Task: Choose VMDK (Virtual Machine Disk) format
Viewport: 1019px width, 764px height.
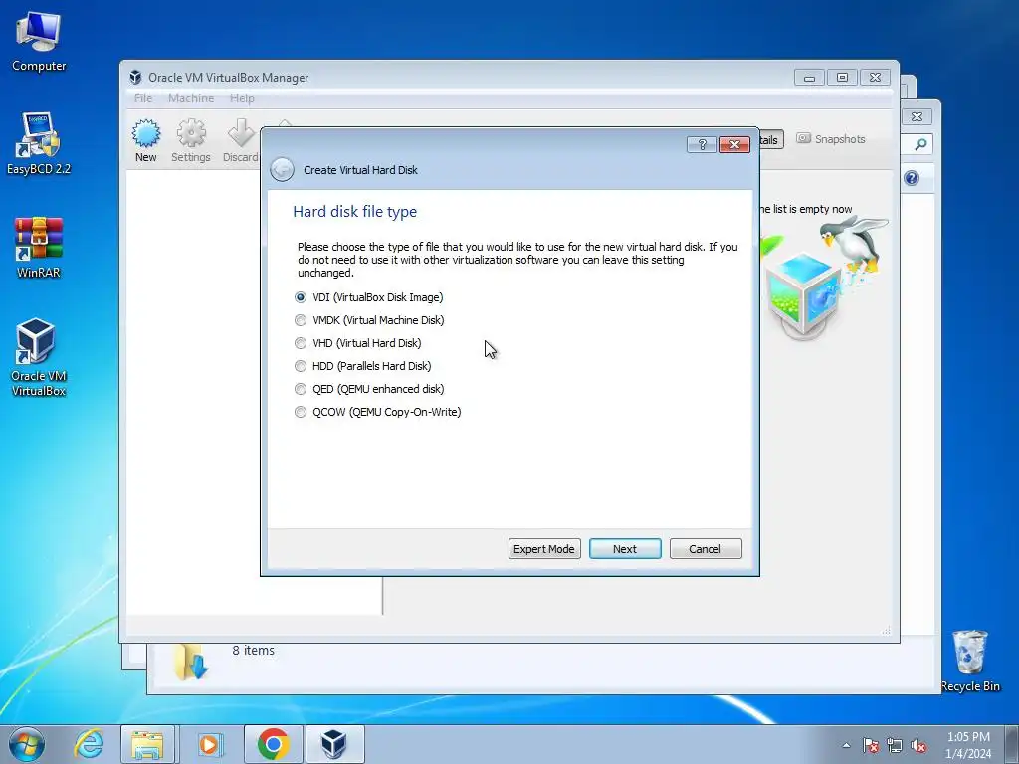Action: pyautogui.click(x=369, y=320)
